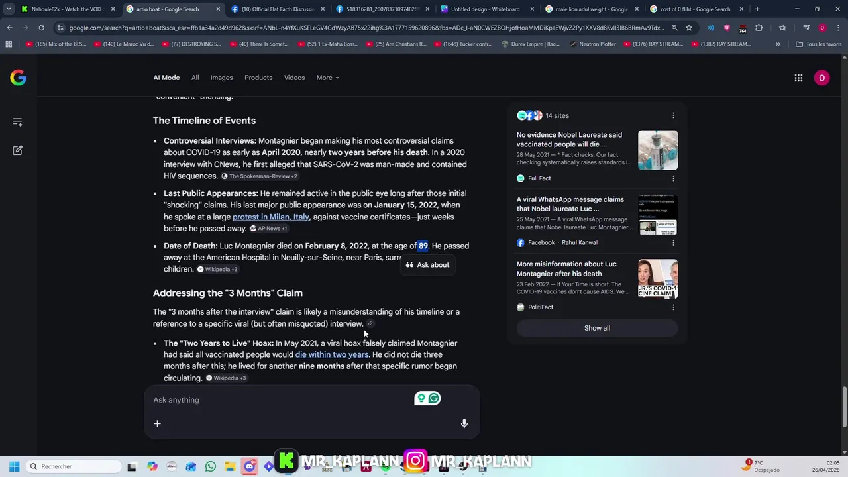Open a new browser tab
The height and width of the screenshot is (477, 848).
tap(757, 9)
